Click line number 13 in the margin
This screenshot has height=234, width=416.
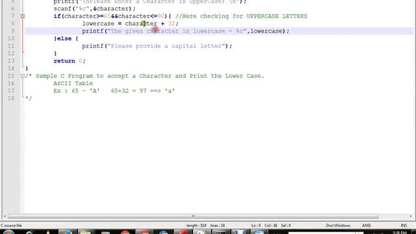pyautogui.click(x=11, y=61)
